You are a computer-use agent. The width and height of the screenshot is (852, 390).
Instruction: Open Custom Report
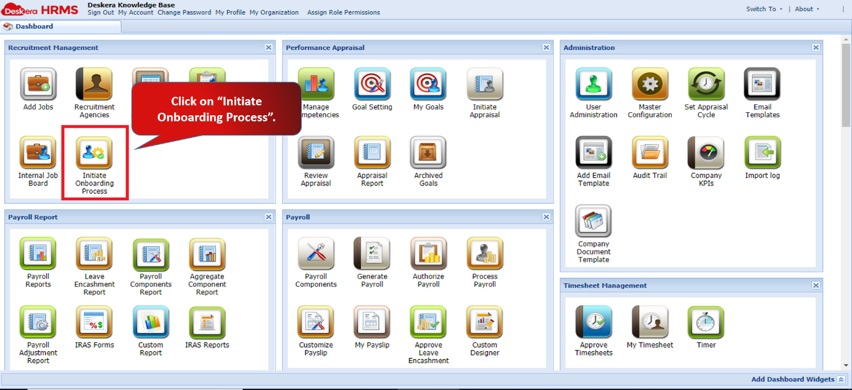151,322
